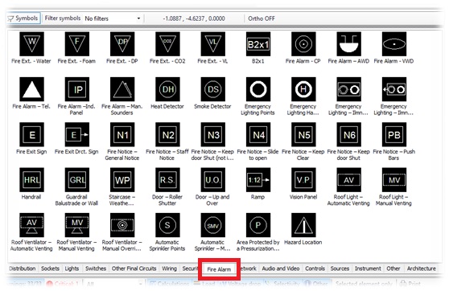Select the Fire Ext. - Water symbol
Screen dimensions: 449x291
click(31, 43)
